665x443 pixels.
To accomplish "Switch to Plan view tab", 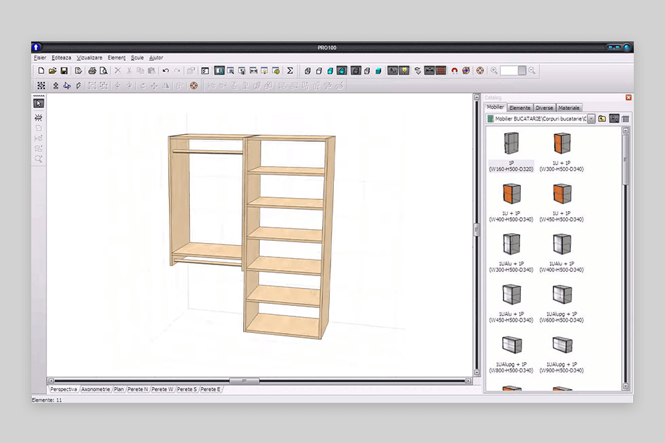I will click(118, 389).
